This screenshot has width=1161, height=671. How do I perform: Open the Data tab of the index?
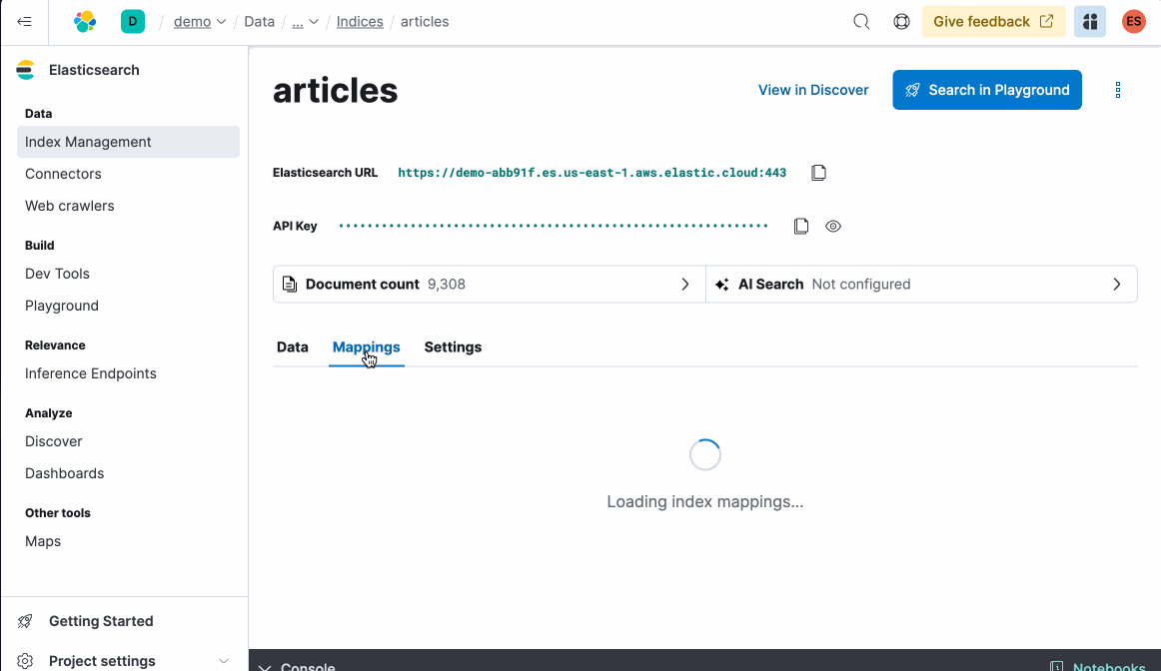[x=292, y=347]
